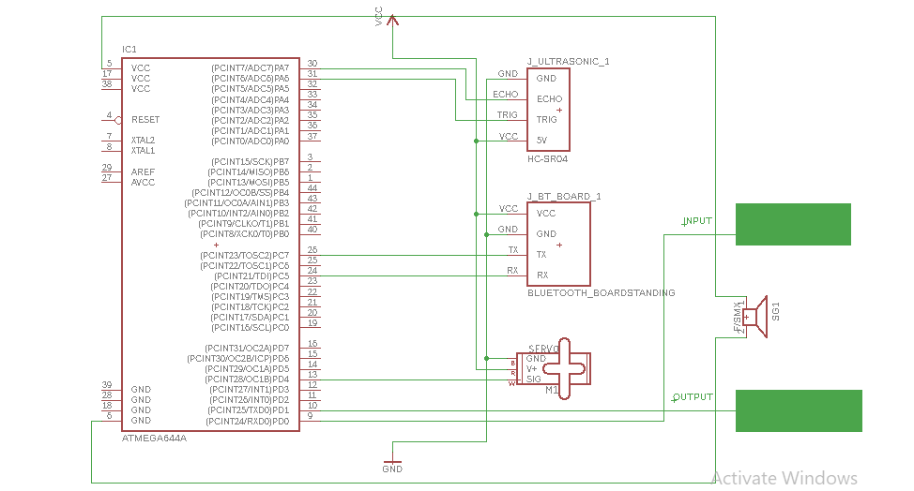Click the ATMEGA644A value label
Image resolution: width=914 pixels, height=491 pixels.
(x=154, y=439)
